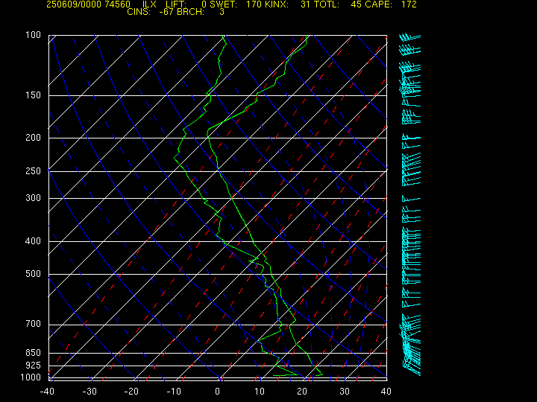Click the TOTL: index label
This screenshot has height=402, width=537.
coord(327,4)
